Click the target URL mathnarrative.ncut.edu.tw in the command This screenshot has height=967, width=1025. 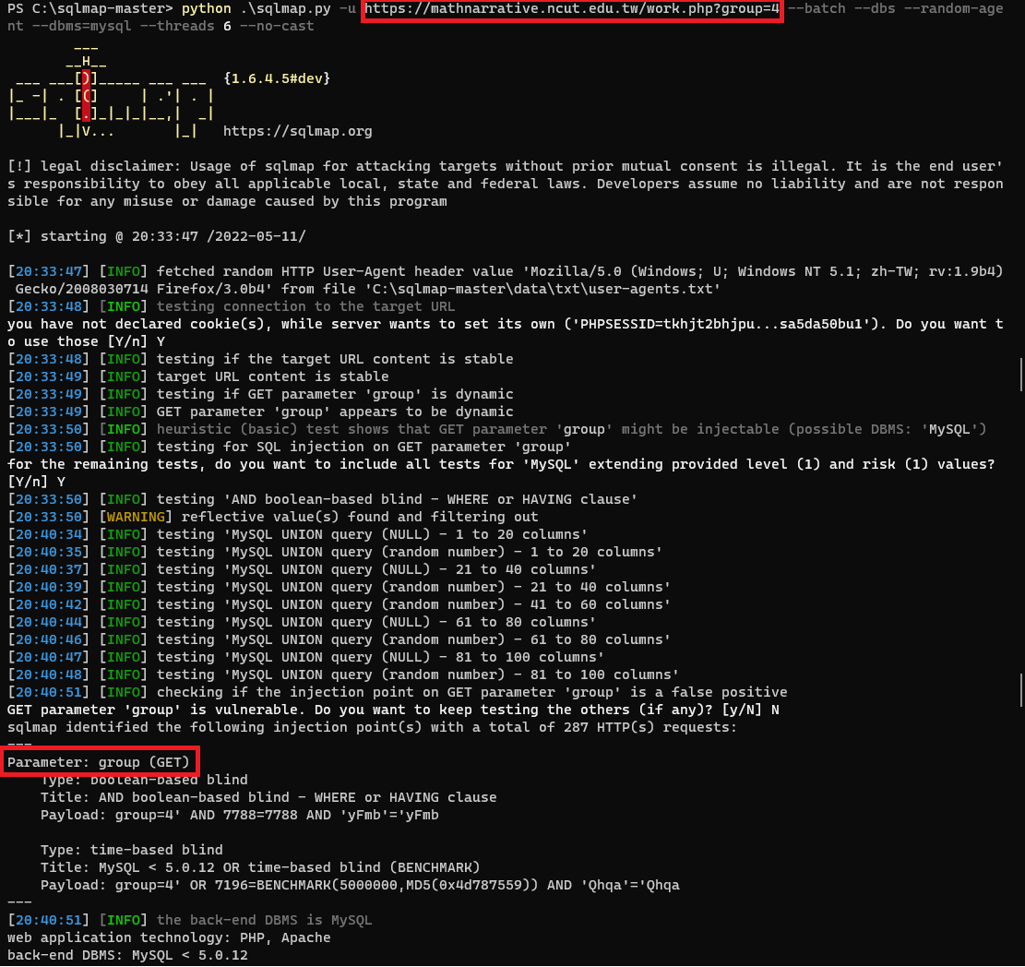point(572,9)
